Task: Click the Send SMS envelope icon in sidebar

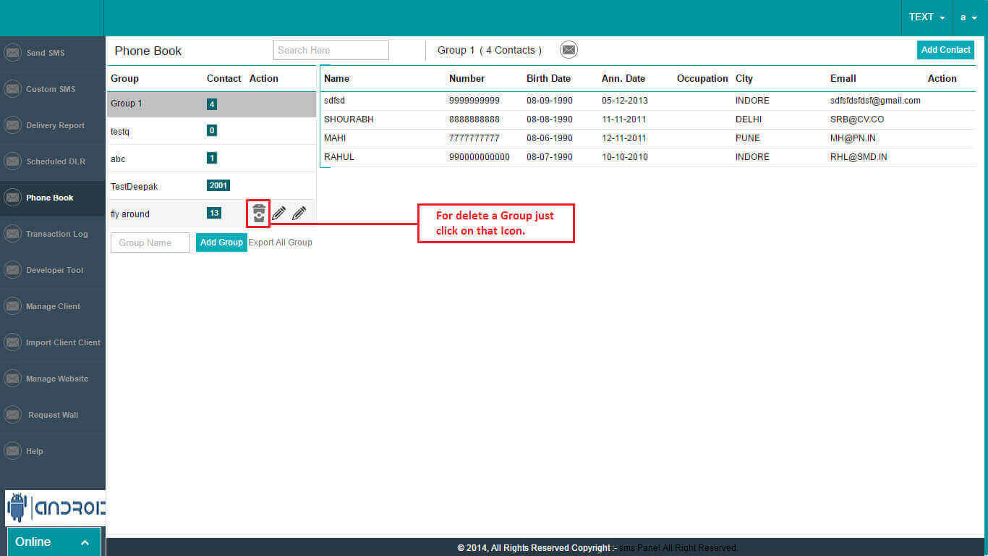Action: click(x=12, y=53)
